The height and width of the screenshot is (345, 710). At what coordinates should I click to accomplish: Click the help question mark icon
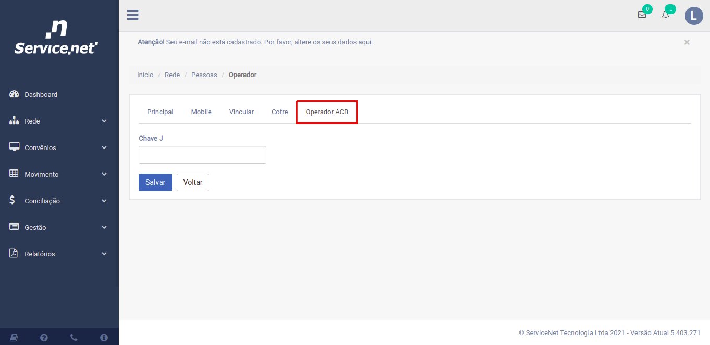click(x=44, y=337)
